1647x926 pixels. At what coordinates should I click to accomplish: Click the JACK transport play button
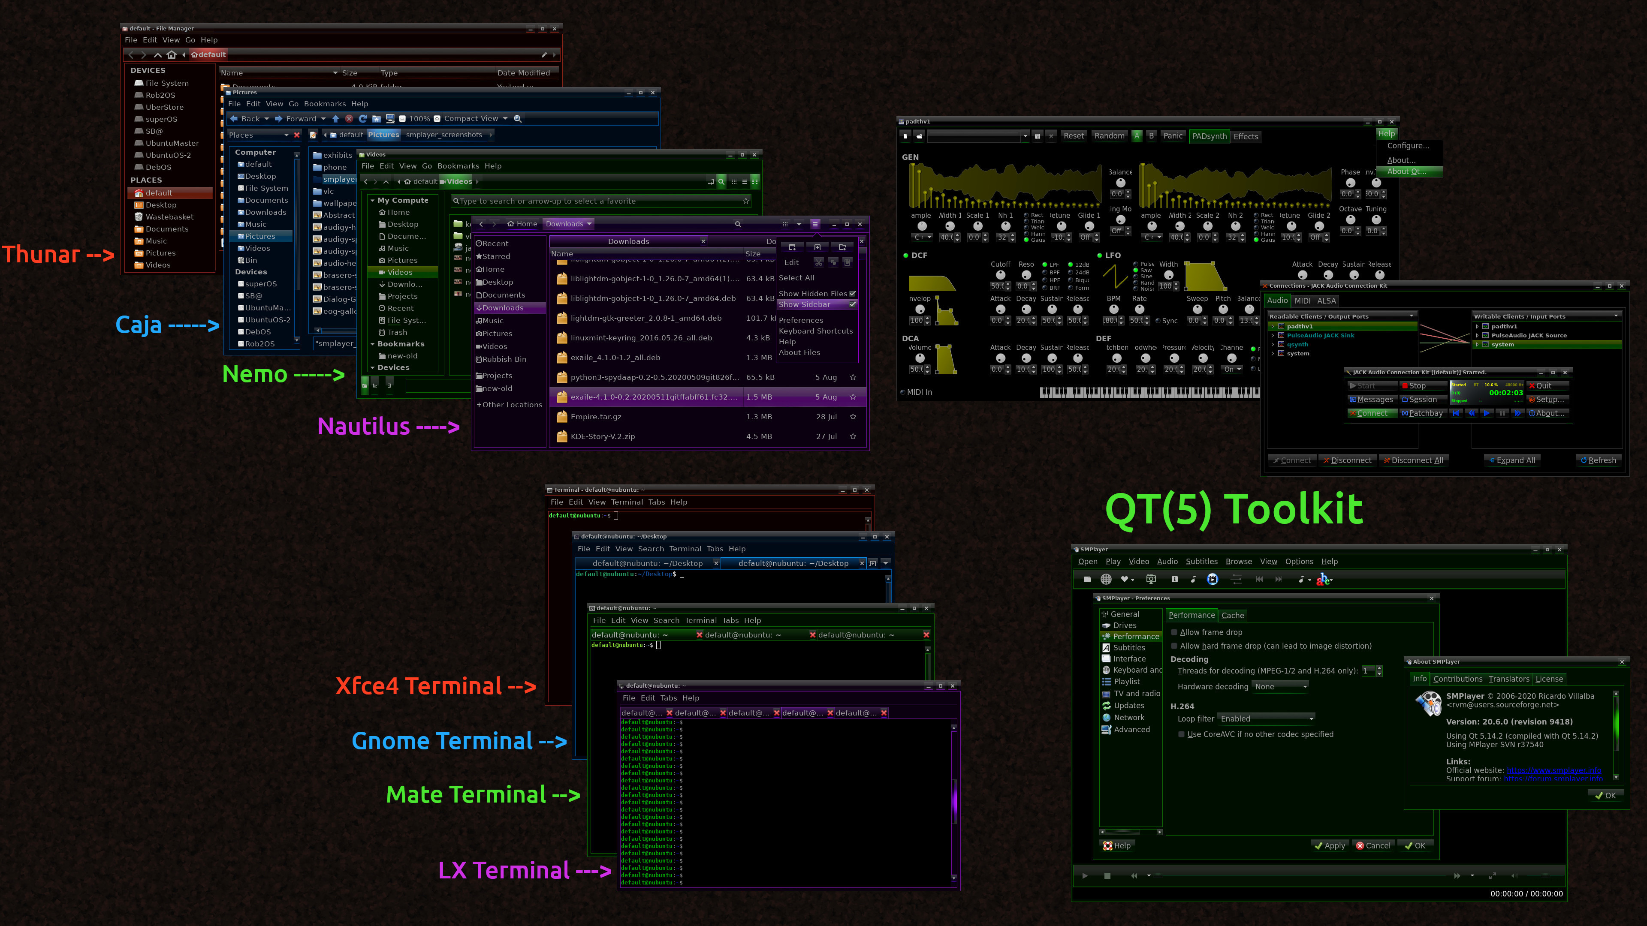point(1487,413)
